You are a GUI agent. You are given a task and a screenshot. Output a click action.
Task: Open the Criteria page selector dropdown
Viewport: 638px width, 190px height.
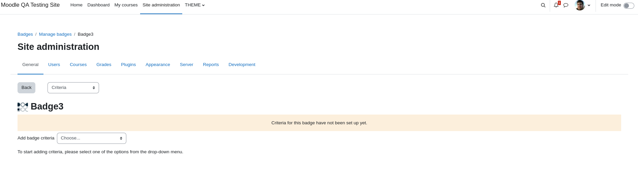click(x=73, y=88)
